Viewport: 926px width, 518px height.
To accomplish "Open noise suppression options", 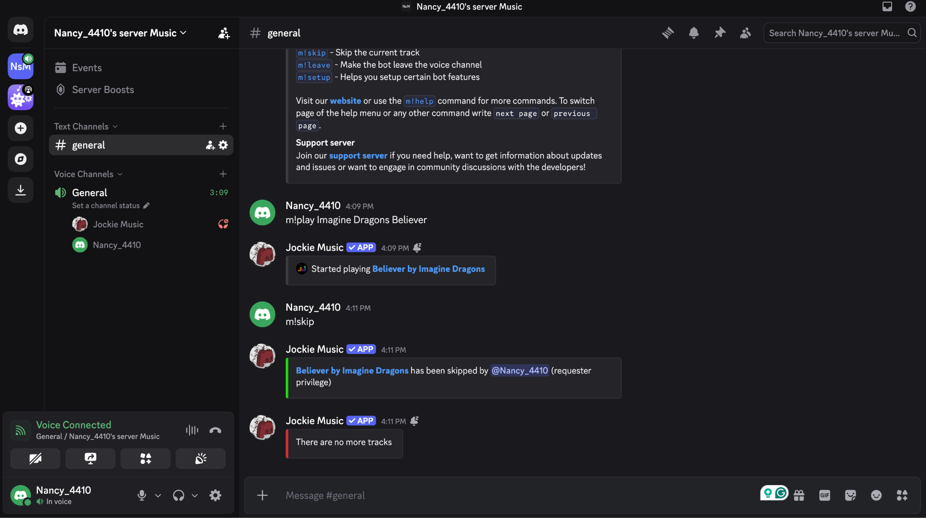I will [192, 430].
